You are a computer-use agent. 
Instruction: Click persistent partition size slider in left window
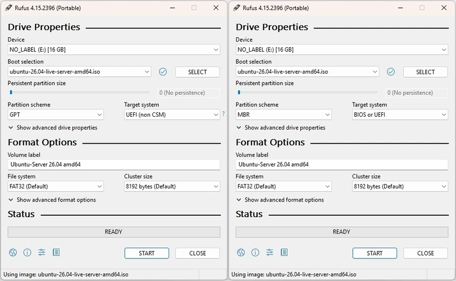click(x=79, y=92)
